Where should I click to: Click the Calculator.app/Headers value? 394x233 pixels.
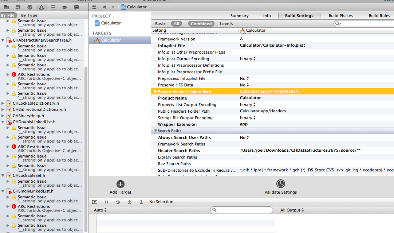point(263,111)
